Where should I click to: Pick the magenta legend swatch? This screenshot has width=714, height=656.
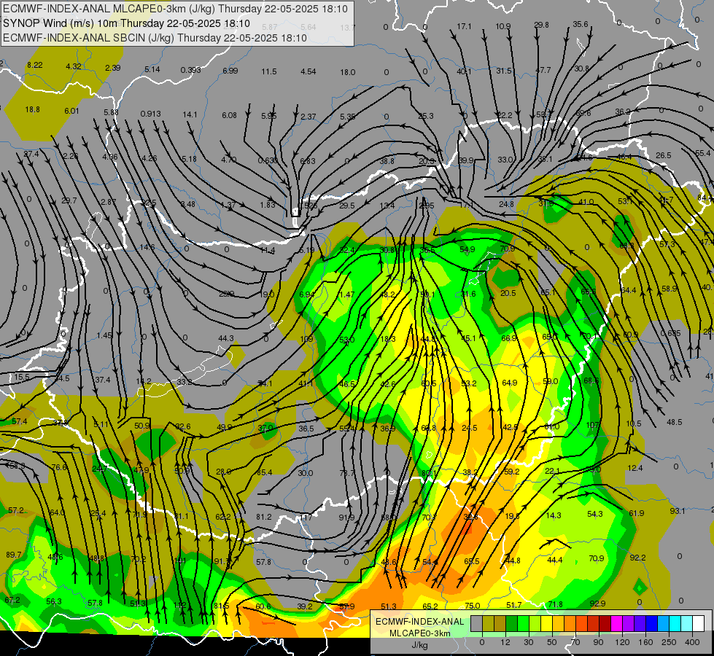(x=617, y=623)
